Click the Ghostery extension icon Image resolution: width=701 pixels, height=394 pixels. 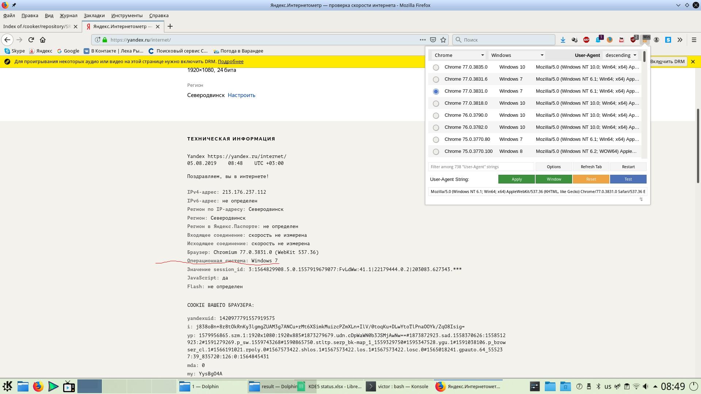[x=598, y=40]
